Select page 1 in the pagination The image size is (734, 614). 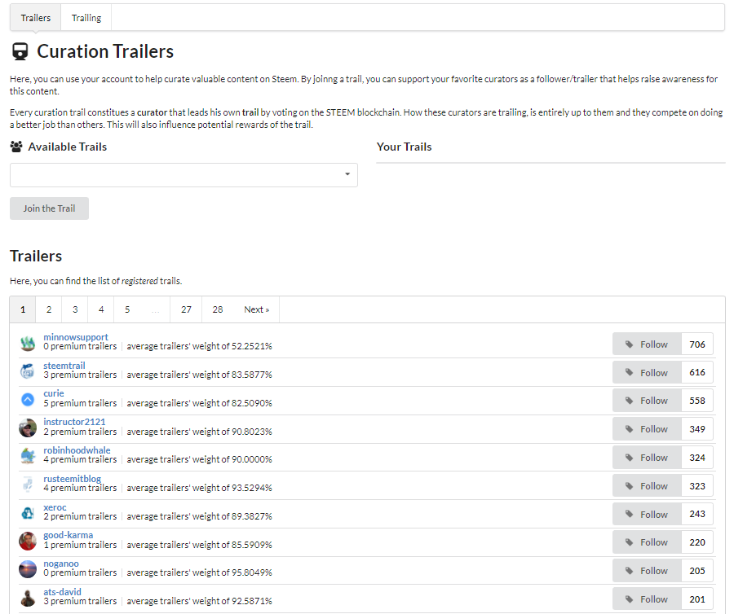[23, 309]
